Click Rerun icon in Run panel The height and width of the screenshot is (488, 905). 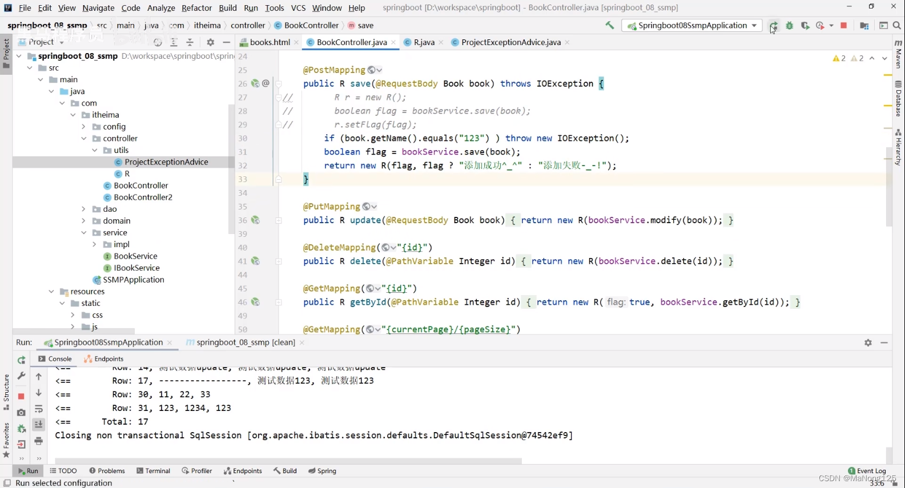(x=21, y=360)
